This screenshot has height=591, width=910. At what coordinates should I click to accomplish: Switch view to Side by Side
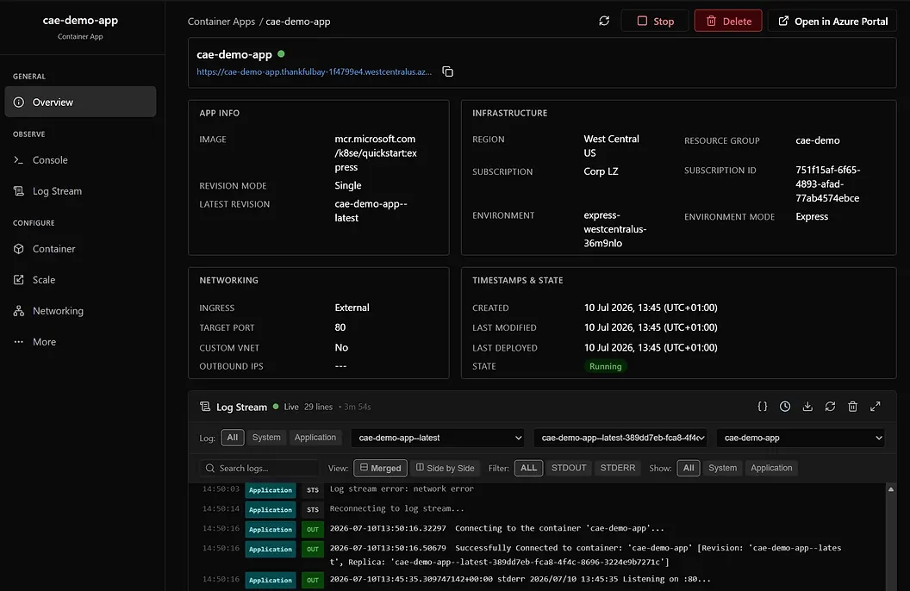coord(446,468)
